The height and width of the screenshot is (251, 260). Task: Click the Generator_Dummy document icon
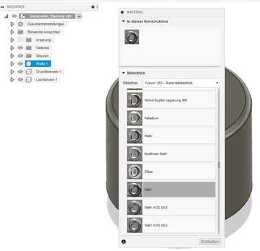[x=23, y=16]
